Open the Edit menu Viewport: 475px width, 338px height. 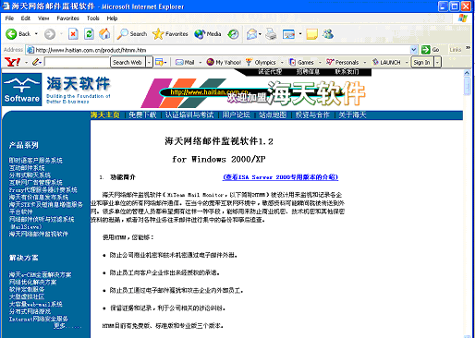point(26,18)
